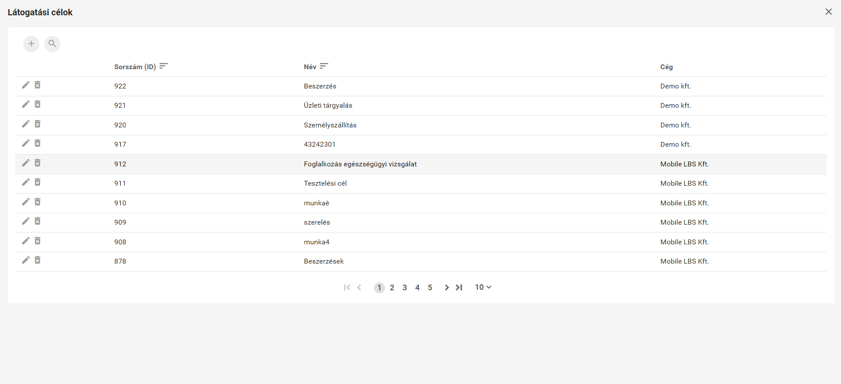Select page 3 in the pagination

coord(405,288)
